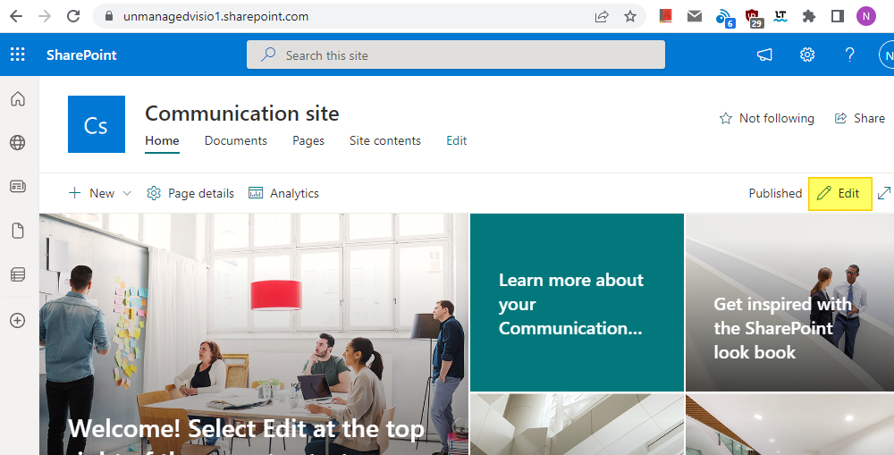
Task: Bookmark page with star icon
Action: (630, 16)
